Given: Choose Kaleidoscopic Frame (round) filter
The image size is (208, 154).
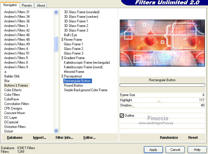Looking at the screenshot, I should coord(83,67).
